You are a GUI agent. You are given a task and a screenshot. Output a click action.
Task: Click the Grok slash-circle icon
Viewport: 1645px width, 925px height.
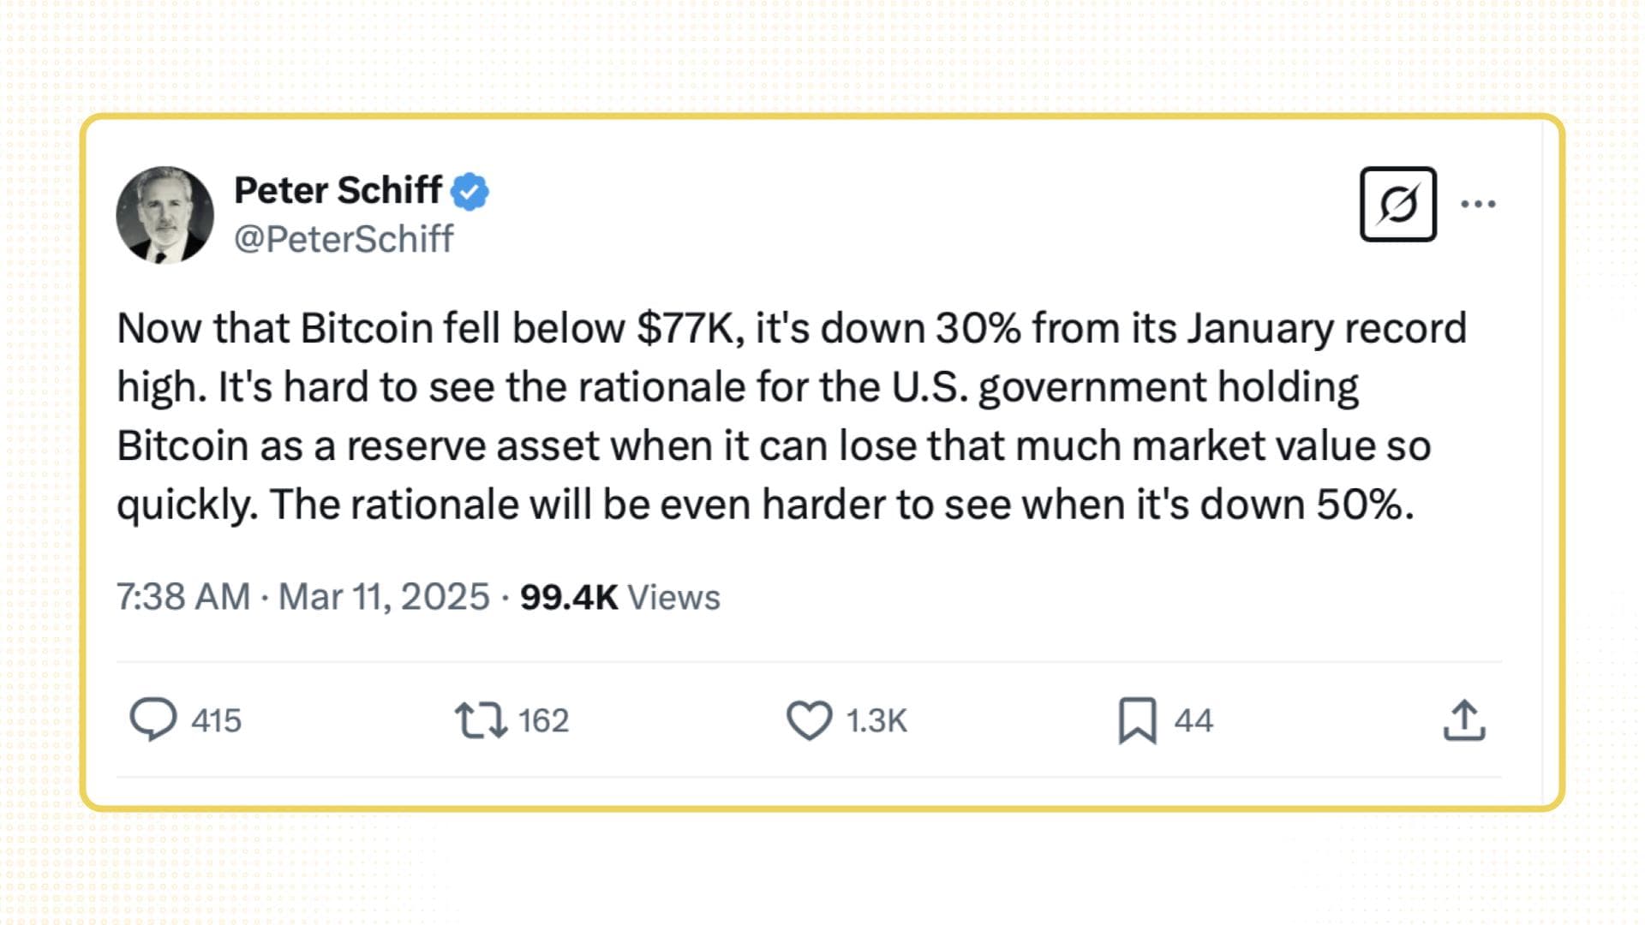(x=1397, y=204)
